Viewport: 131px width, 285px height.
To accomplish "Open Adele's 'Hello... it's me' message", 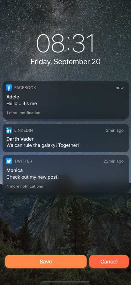I will (x=66, y=100).
